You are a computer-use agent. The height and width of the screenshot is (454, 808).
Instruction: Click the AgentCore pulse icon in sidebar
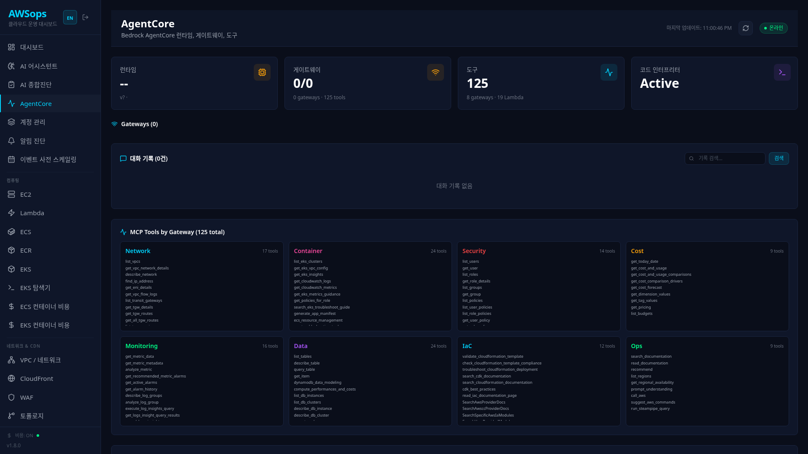[x=11, y=103]
